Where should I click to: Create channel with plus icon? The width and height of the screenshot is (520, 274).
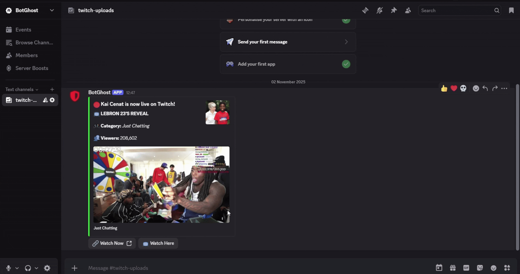52,89
